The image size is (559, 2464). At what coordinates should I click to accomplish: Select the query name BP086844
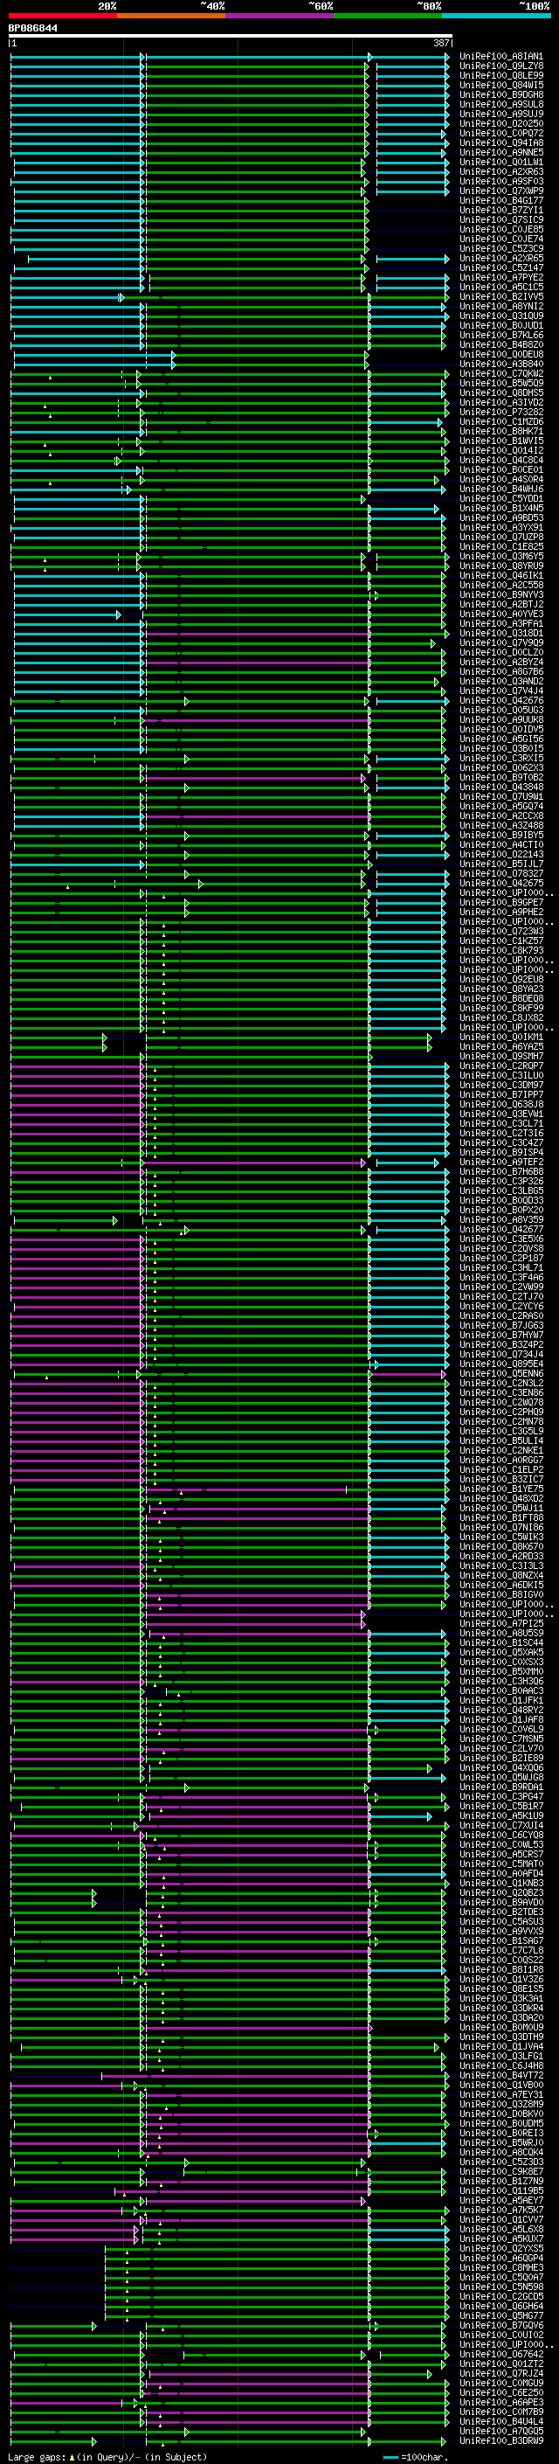click(x=32, y=28)
